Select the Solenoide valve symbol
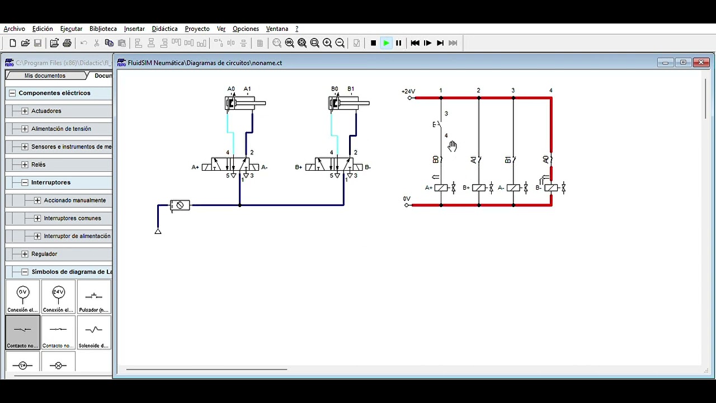Screen dimensions: 716x403 pos(93,332)
